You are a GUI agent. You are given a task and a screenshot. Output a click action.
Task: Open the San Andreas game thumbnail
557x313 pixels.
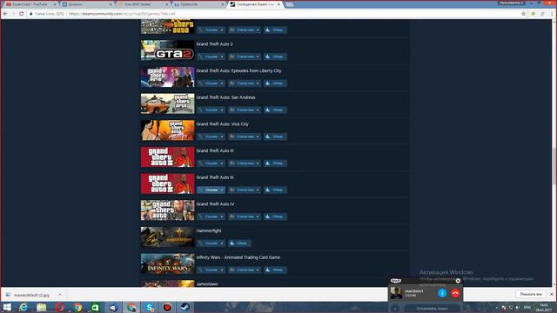(168, 103)
